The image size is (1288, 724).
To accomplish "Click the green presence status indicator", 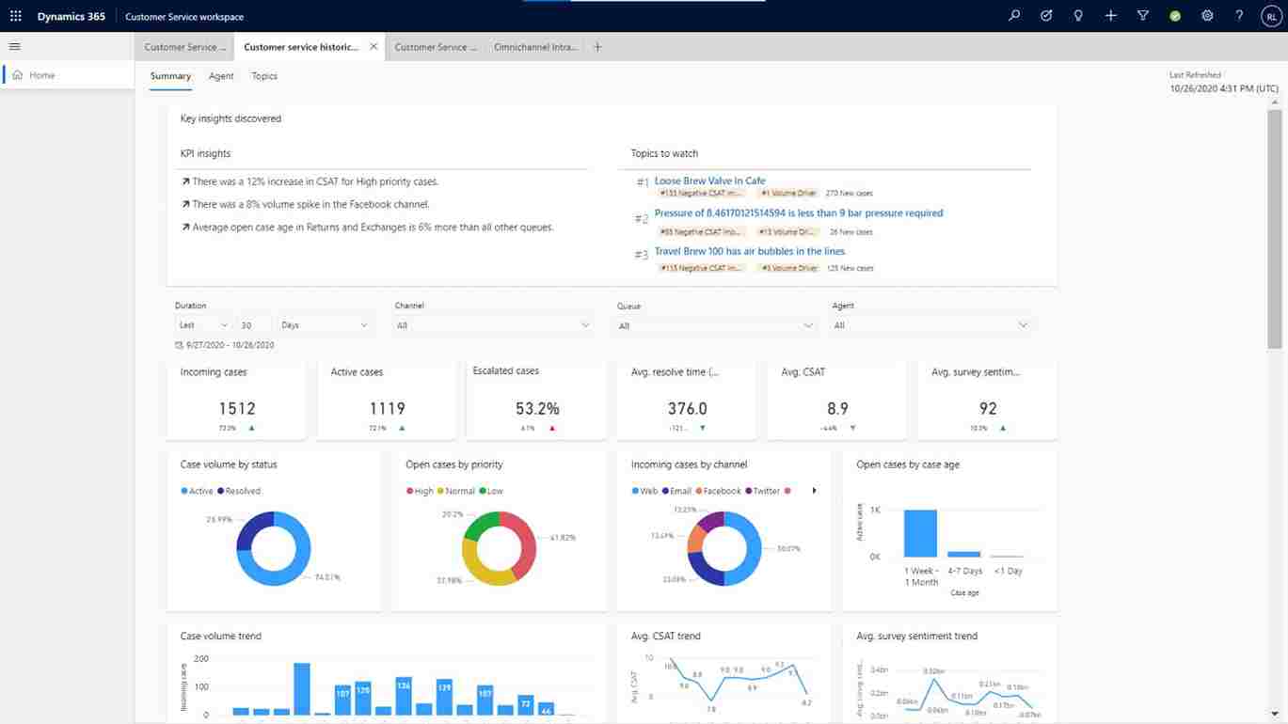I will click(1175, 16).
